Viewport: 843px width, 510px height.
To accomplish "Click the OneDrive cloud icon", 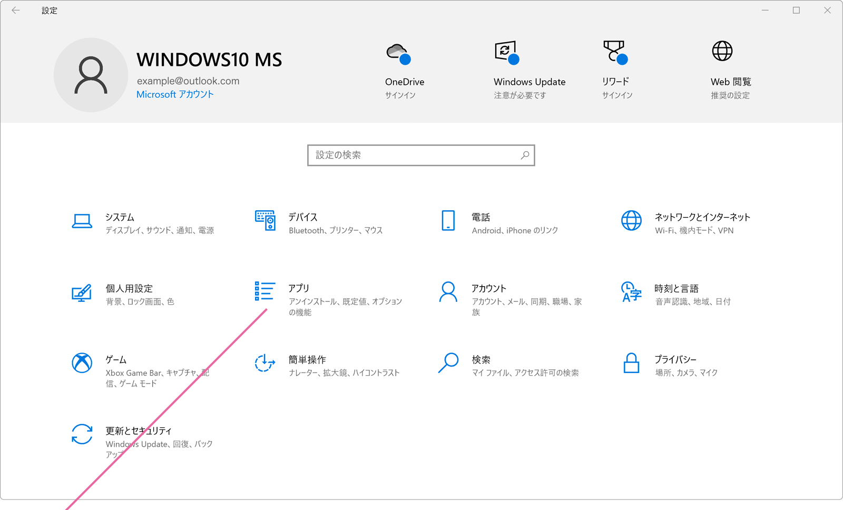I will 398,54.
